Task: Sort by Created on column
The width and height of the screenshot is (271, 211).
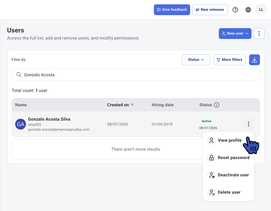Action: click(x=120, y=105)
